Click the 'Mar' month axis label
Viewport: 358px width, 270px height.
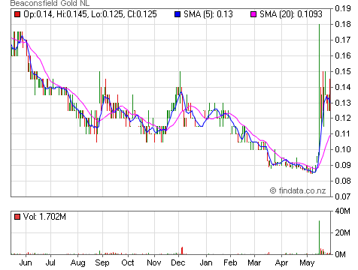tap(254, 262)
